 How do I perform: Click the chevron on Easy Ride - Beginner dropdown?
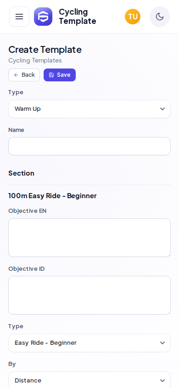[162, 343]
